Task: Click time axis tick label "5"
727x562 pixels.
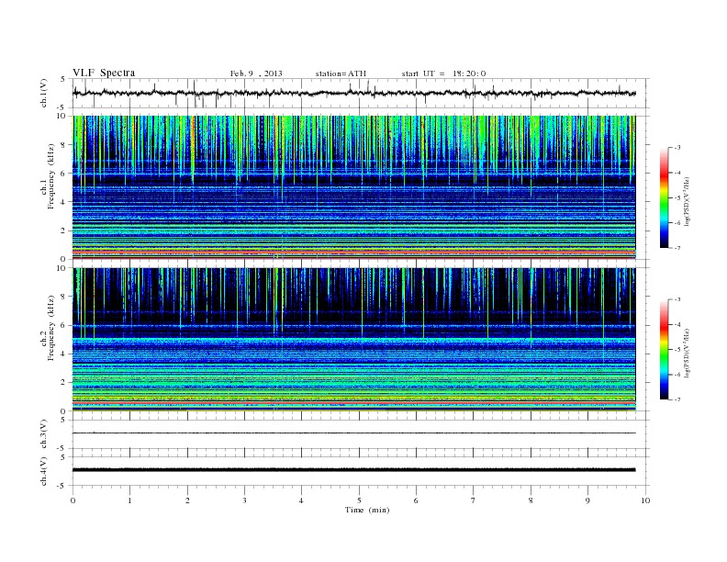Action: [x=359, y=500]
